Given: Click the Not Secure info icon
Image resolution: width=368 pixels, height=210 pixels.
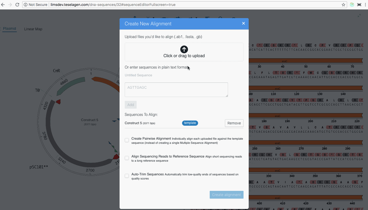Looking at the screenshot, I should tap(25, 5).
